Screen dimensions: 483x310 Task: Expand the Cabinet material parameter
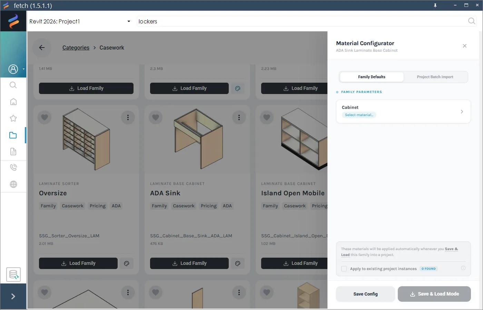(x=403, y=111)
